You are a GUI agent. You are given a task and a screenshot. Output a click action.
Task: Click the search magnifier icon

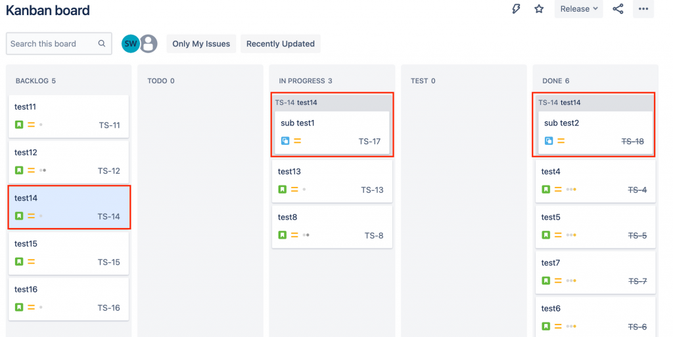point(101,44)
